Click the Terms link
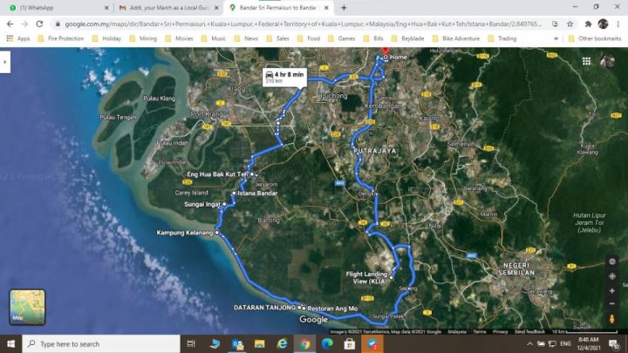The image size is (628, 353). (479, 332)
